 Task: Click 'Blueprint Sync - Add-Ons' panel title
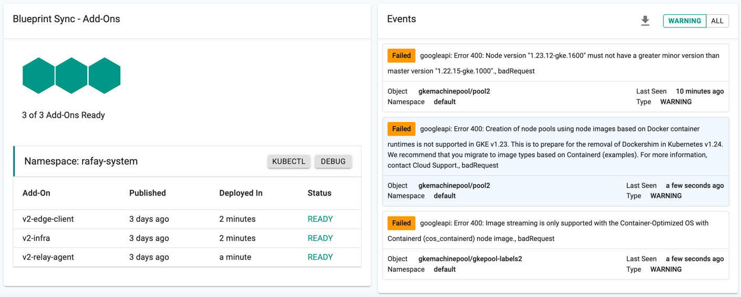coord(66,19)
